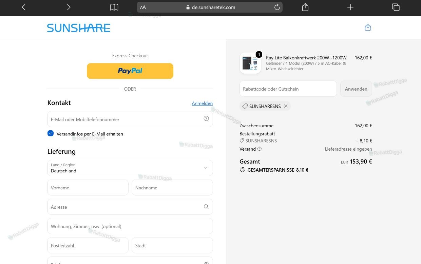The width and height of the screenshot is (421, 264).
Task: Go back with Safari back arrow
Action: 23,7
